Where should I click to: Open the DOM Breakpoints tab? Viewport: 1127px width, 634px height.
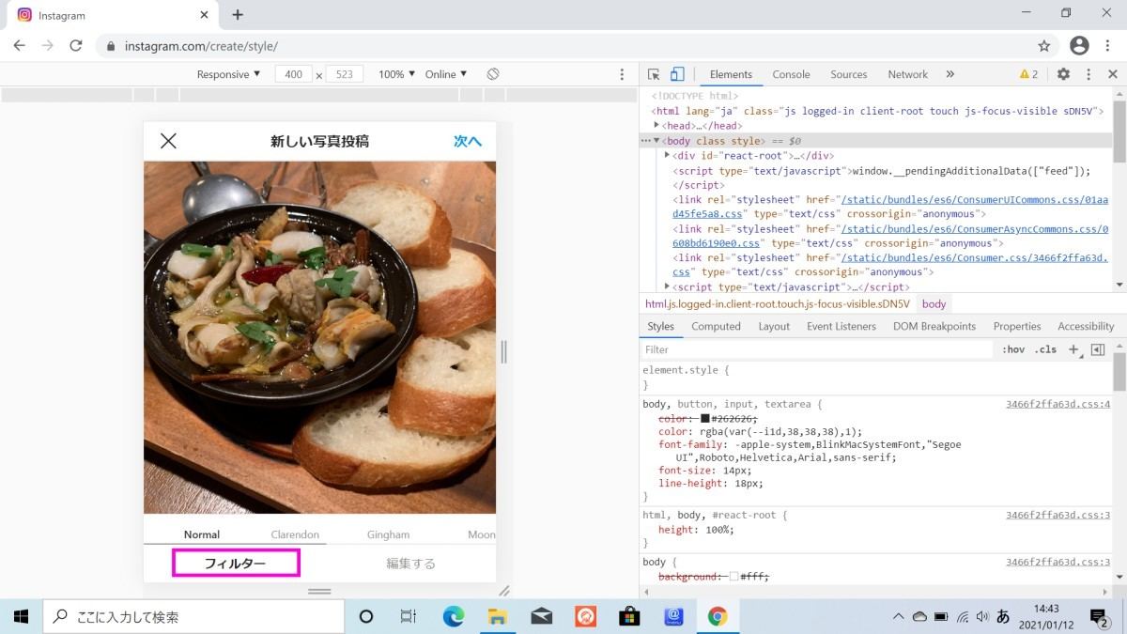pyautogui.click(x=934, y=326)
